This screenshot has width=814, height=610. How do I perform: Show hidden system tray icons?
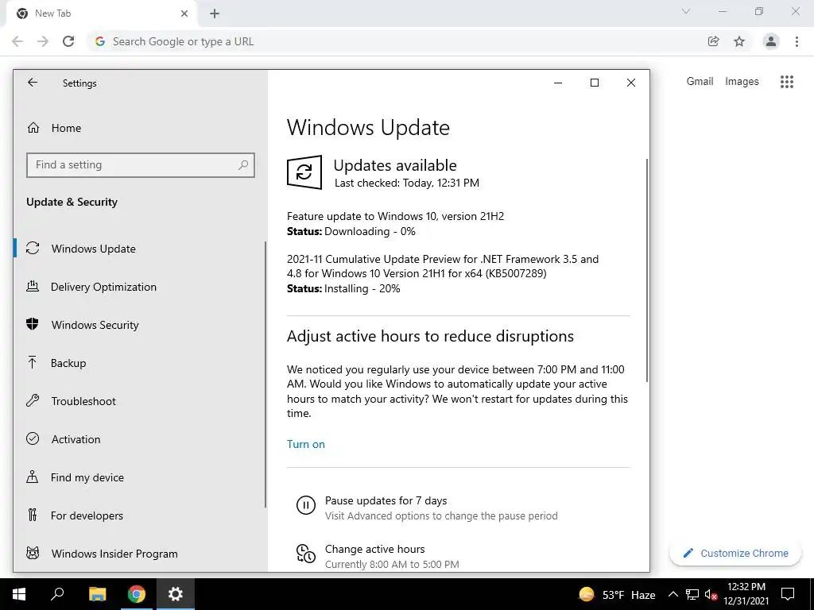pos(673,594)
